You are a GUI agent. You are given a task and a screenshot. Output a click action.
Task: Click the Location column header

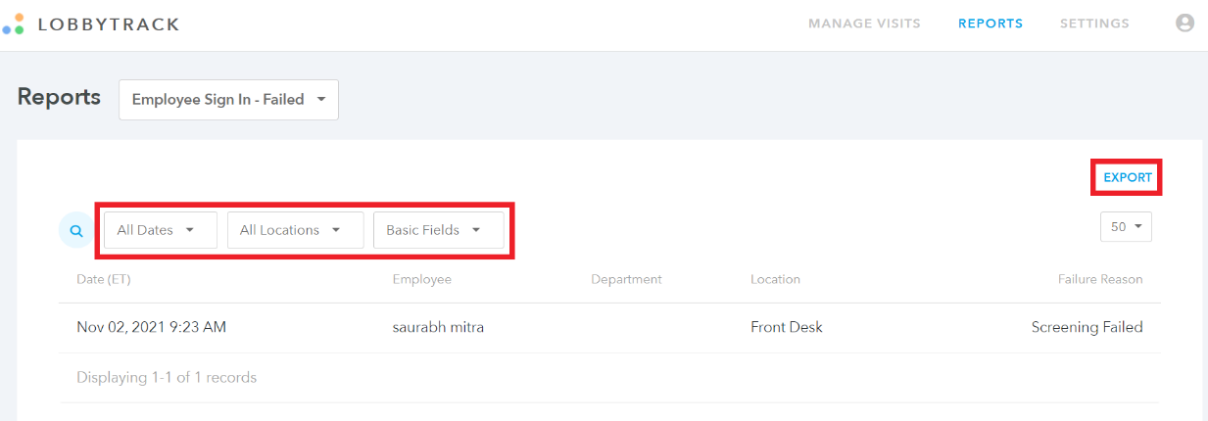point(776,279)
